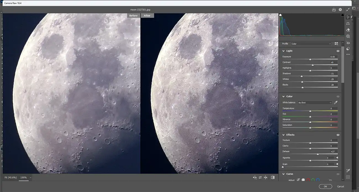Toggle visibility of Color panel edits
The image size is (359, 192).
point(338,97)
